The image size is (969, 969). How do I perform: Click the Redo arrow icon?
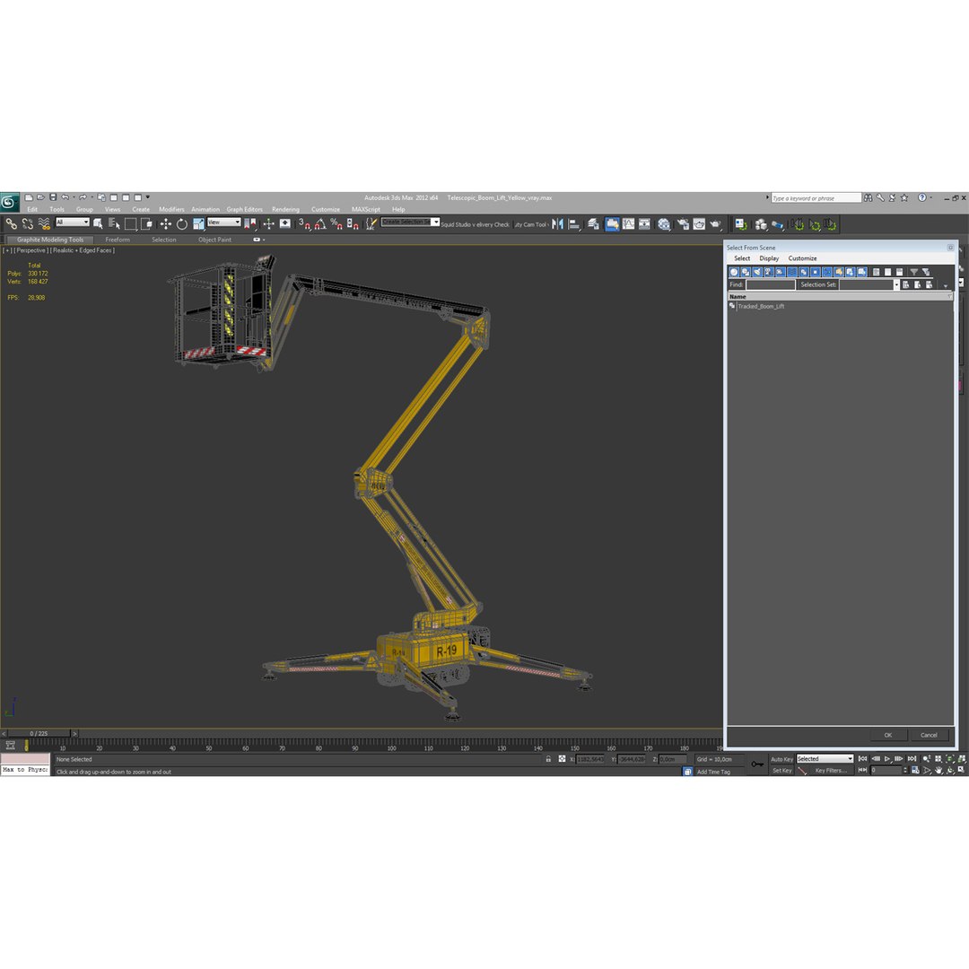click(x=83, y=197)
